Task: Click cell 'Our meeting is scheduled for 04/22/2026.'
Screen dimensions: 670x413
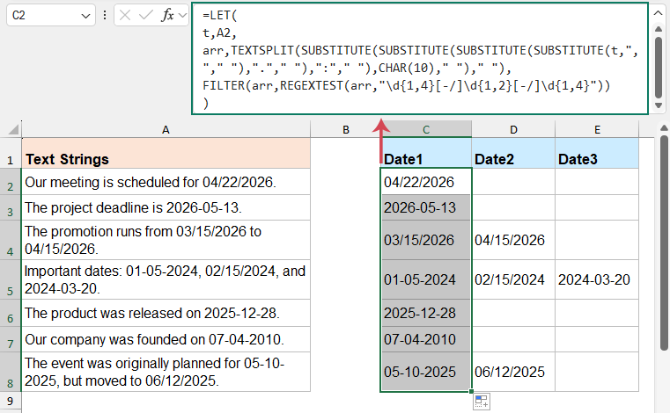Action: coord(166,182)
